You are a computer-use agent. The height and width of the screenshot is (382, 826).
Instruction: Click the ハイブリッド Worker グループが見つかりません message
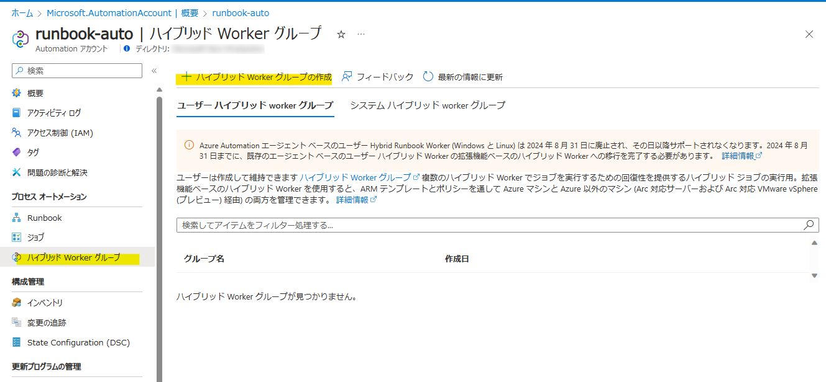click(x=268, y=297)
